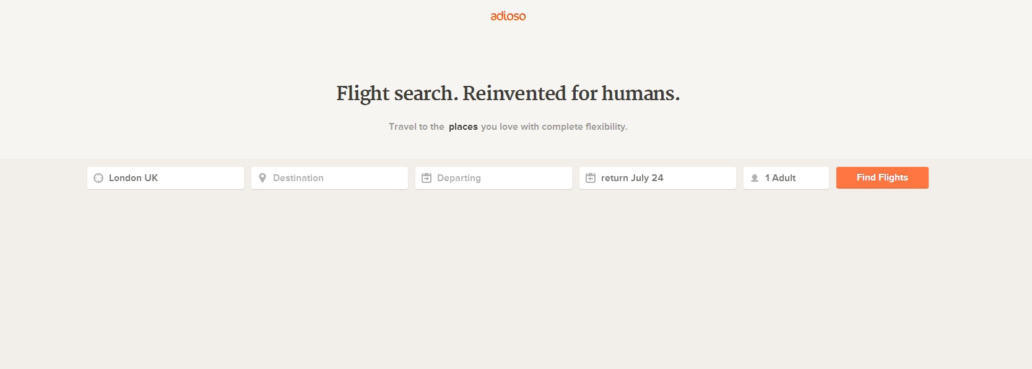Image resolution: width=1032 pixels, height=369 pixels.
Task: Click the "you love" tagline text
Action: (x=499, y=127)
